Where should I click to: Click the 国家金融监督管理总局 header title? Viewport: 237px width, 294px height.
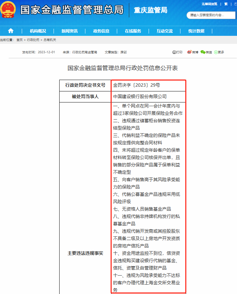(x=72, y=10)
